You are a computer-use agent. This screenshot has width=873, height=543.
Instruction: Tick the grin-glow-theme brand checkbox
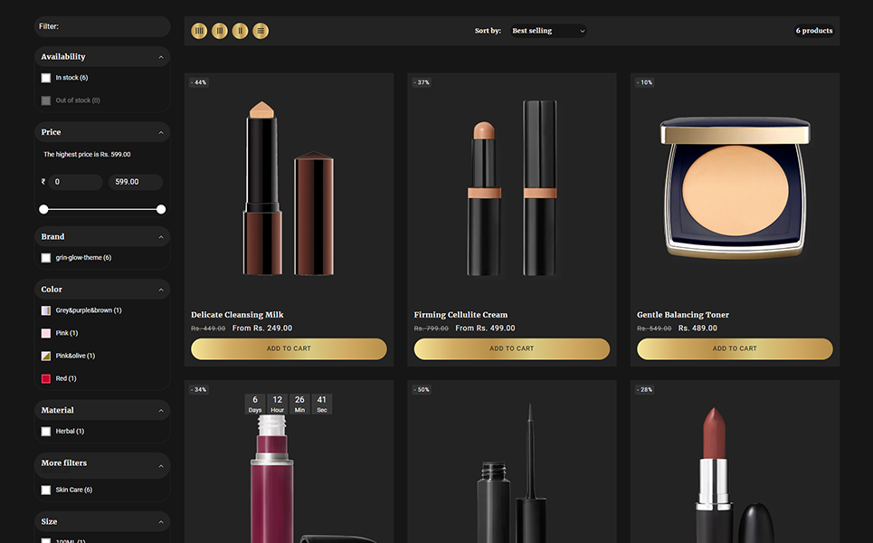coord(46,258)
